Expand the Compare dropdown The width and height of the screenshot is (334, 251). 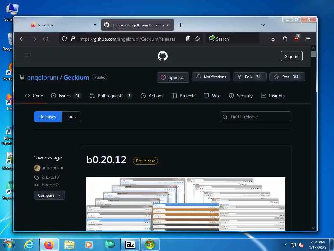(49, 195)
